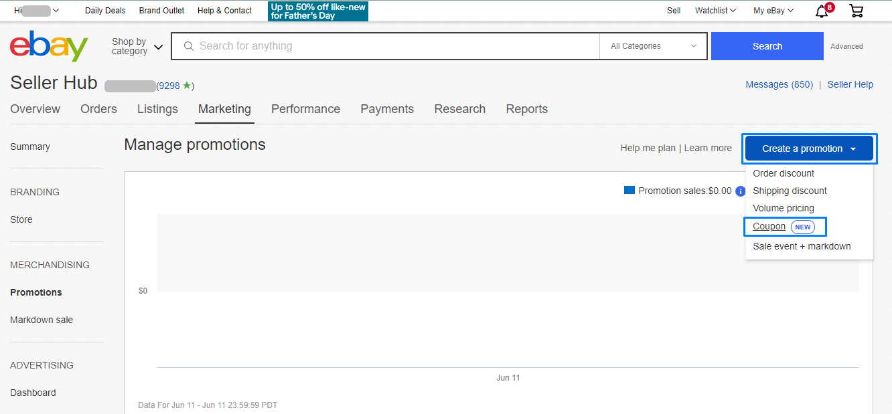Click the magnifier icon in search field
This screenshot has width=892, height=414.
[188, 46]
